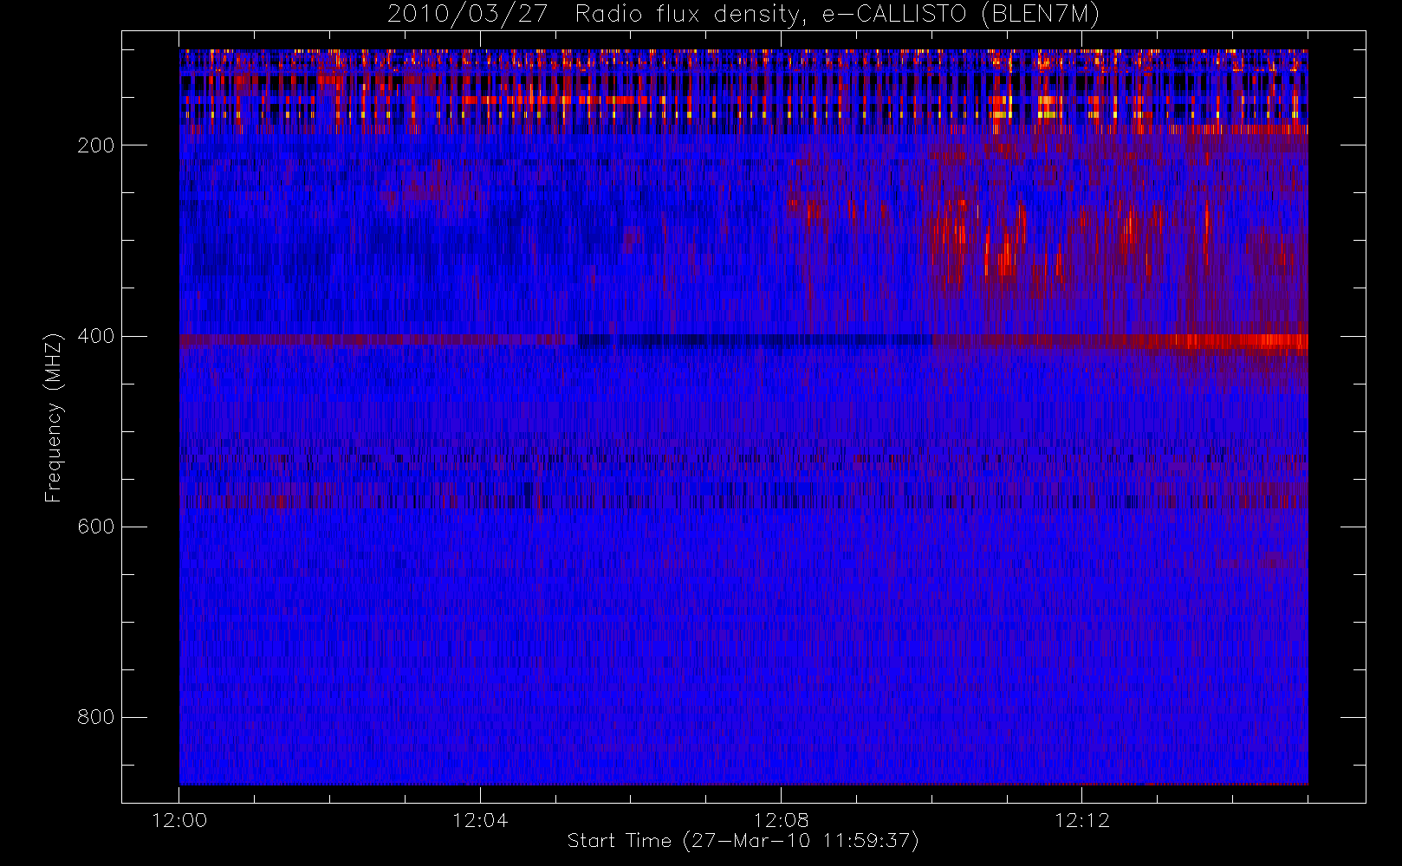This screenshot has width=1402, height=866.
Task: Click the 'Start Time (27-Mar-10 11:59:37)' label
Action: pos(743,841)
